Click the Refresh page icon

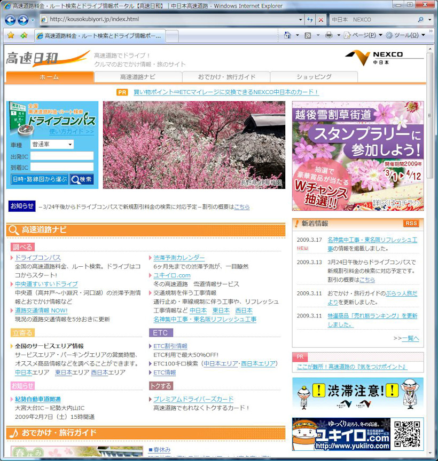(310, 20)
